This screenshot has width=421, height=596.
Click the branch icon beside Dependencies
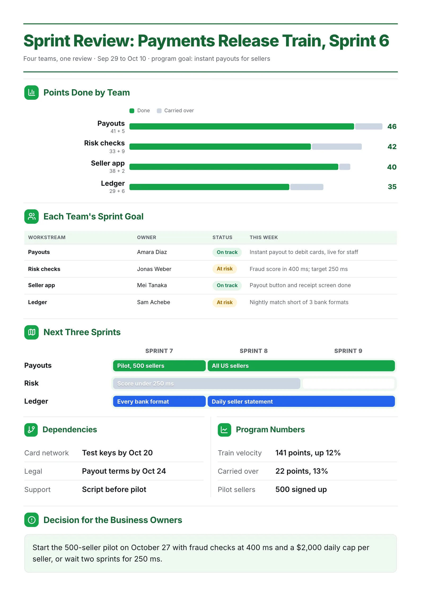click(31, 430)
